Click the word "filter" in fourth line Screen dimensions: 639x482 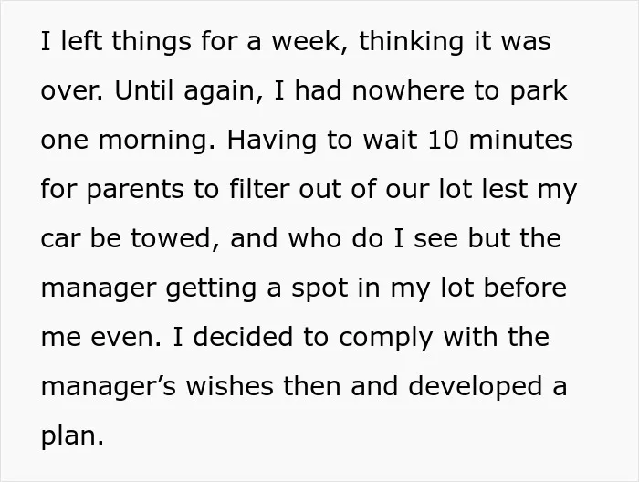tap(259, 189)
